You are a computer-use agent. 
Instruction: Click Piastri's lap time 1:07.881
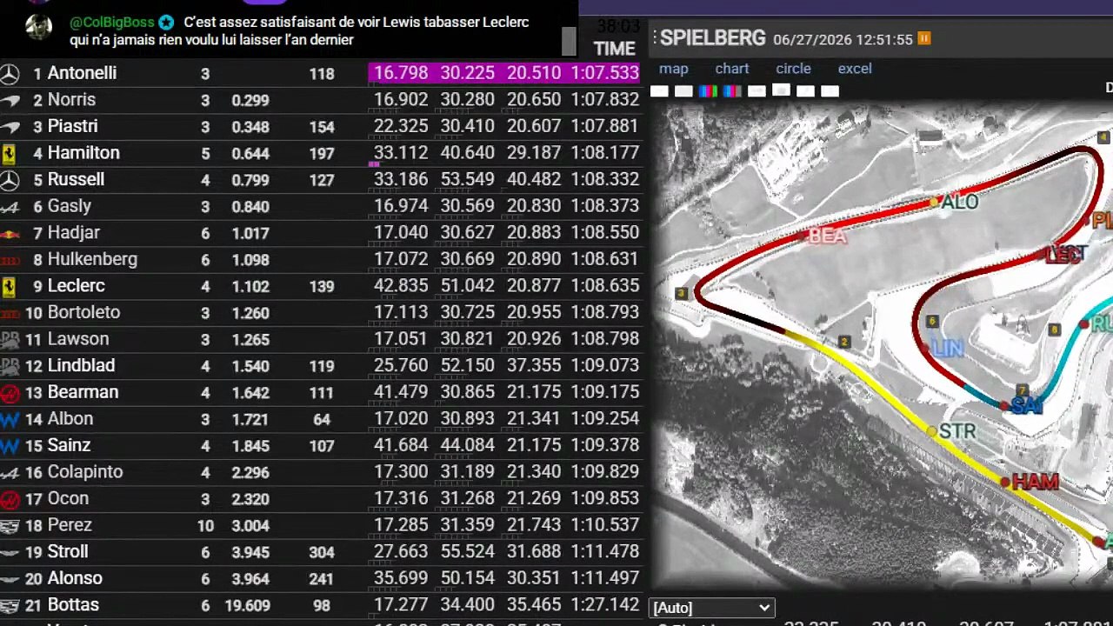click(604, 126)
